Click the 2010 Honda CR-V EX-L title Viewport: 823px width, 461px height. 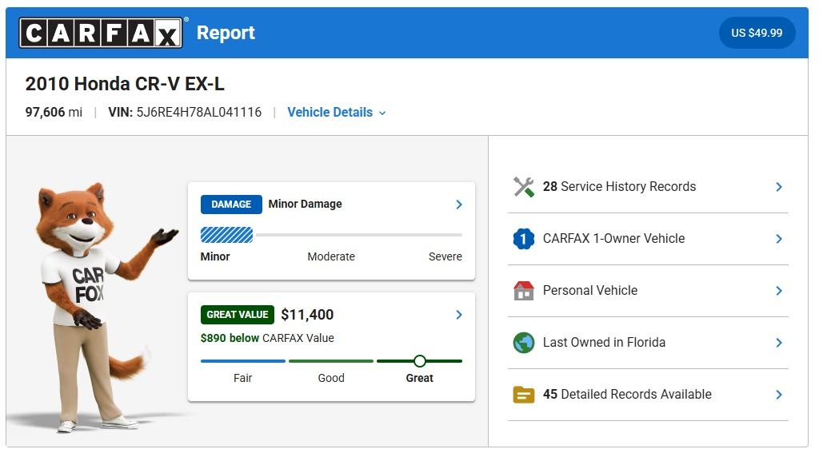[x=125, y=84]
